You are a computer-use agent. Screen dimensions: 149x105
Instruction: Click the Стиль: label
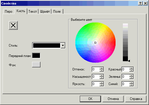(13, 45)
